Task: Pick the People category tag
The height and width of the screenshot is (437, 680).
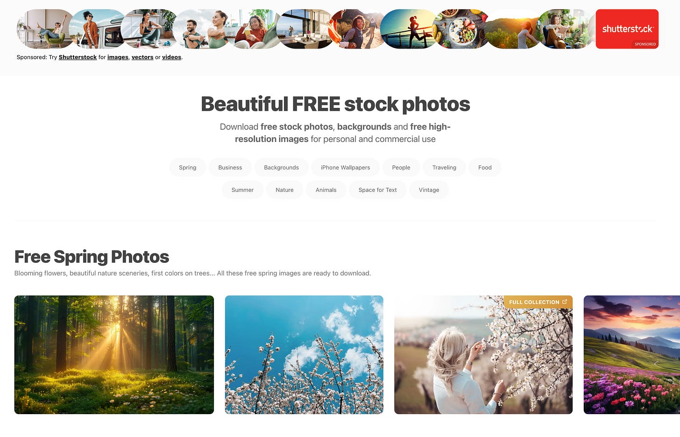Action: coord(401,167)
